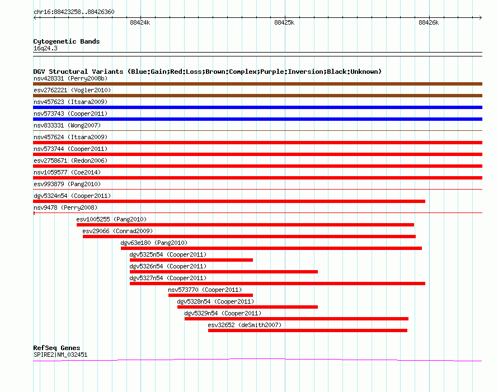Select the nsv457624 (Itsara2009) red loss bar
Image resolution: width=498 pixels, height=392 pixels.
[257, 143]
